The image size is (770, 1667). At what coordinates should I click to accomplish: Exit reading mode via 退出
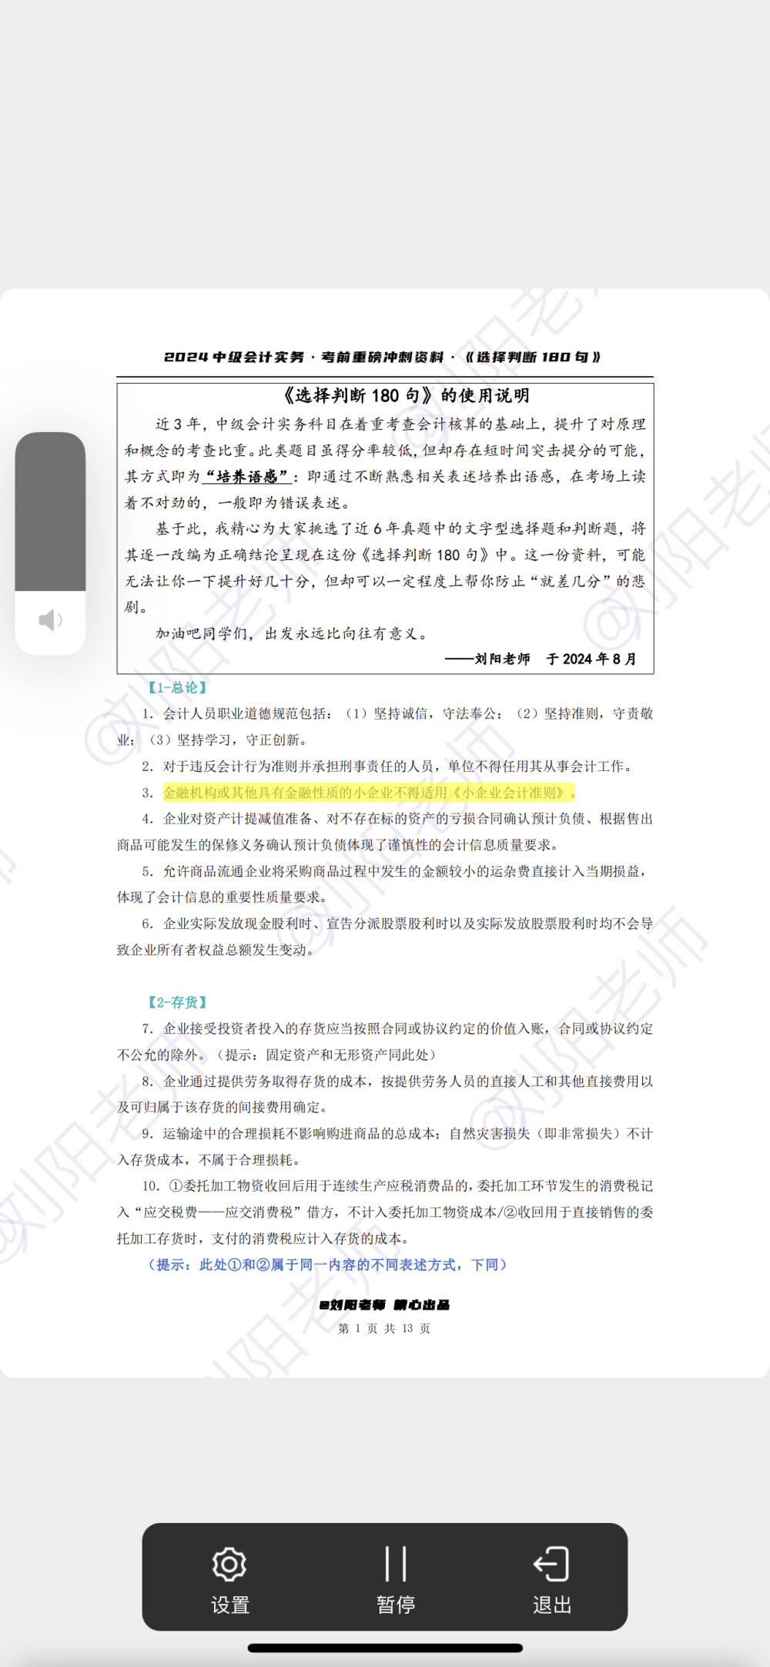tap(552, 1579)
